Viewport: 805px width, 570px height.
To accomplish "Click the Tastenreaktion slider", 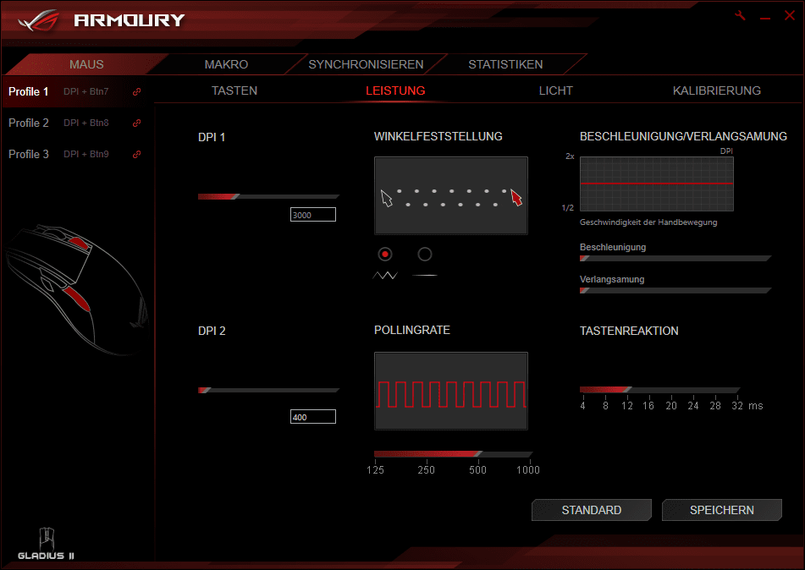I will [x=659, y=390].
